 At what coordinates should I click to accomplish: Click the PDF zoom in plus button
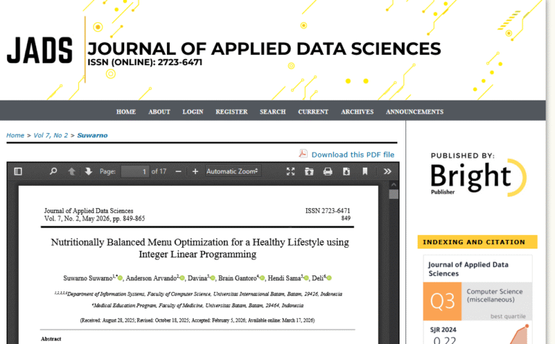pos(195,171)
